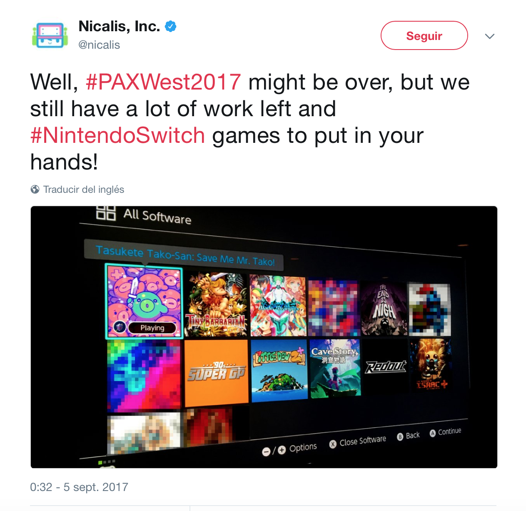The width and height of the screenshot is (526, 511).
Task: Click the 90s Super GP orange tile
Action: [216, 373]
